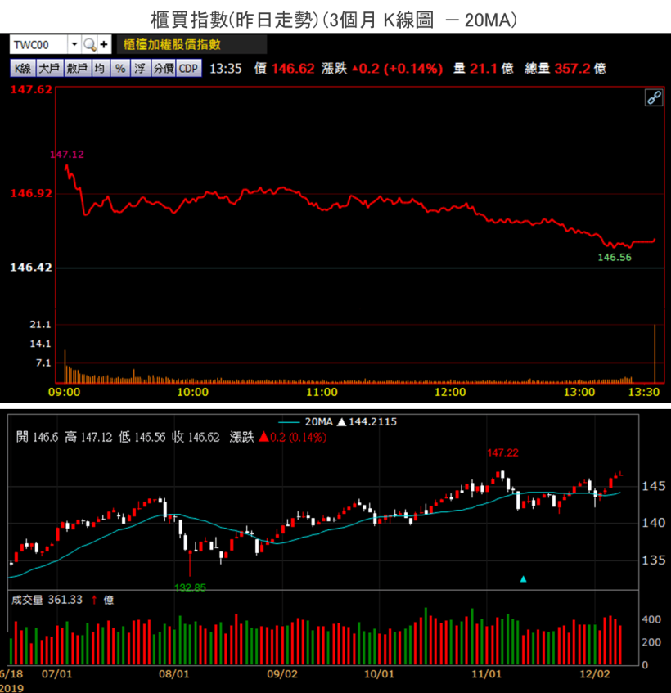The width and height of the screenshot is (671, 693).
Task: Click the 12:00 time axis label
Action: click(x=450, y=392)
